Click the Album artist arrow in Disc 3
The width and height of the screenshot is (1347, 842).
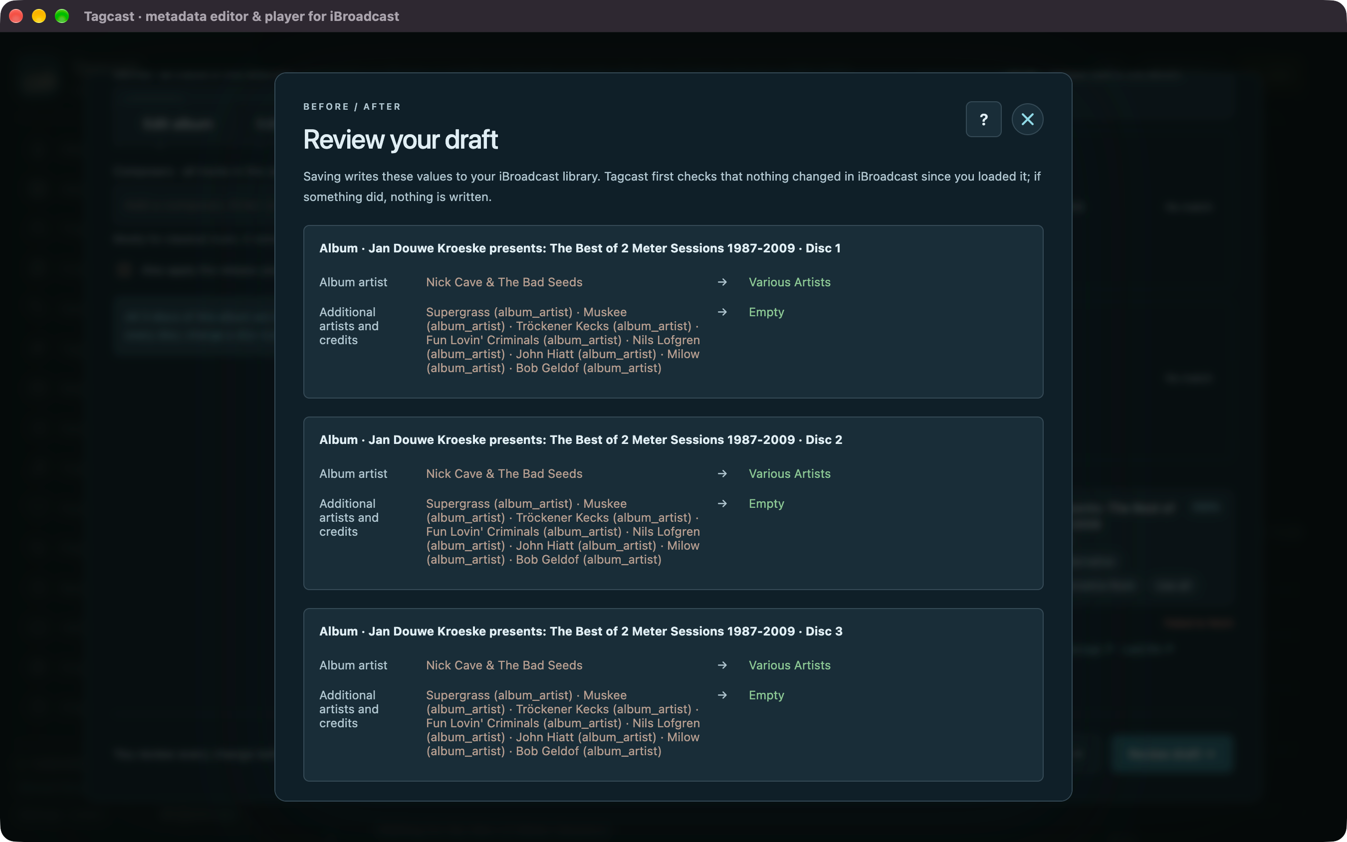click(x=722, y=665)
